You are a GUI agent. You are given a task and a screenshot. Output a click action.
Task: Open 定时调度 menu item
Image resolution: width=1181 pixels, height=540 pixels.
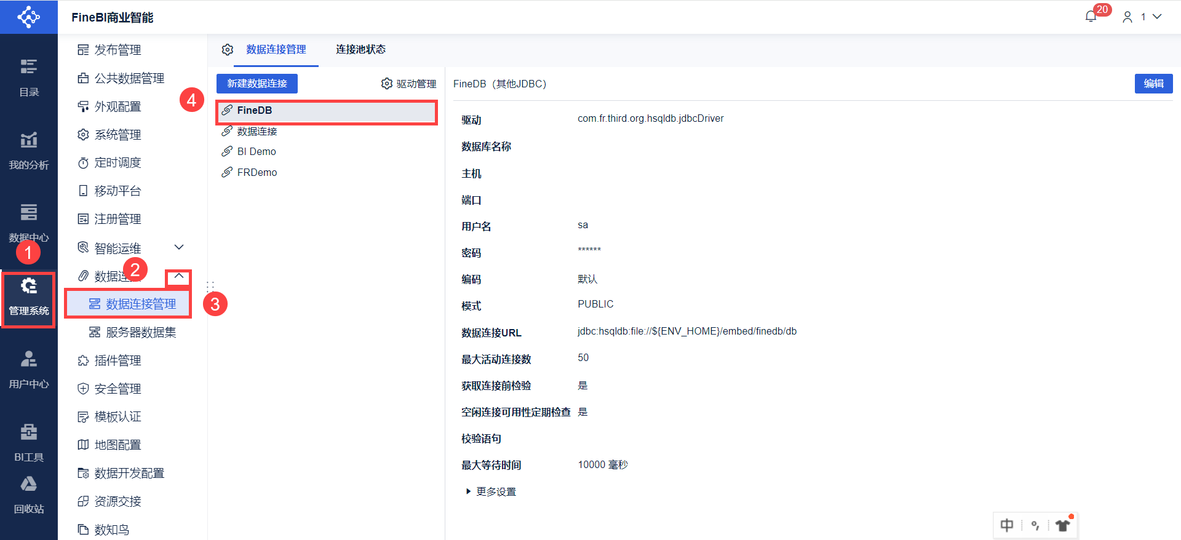click(x=109, y=162)
